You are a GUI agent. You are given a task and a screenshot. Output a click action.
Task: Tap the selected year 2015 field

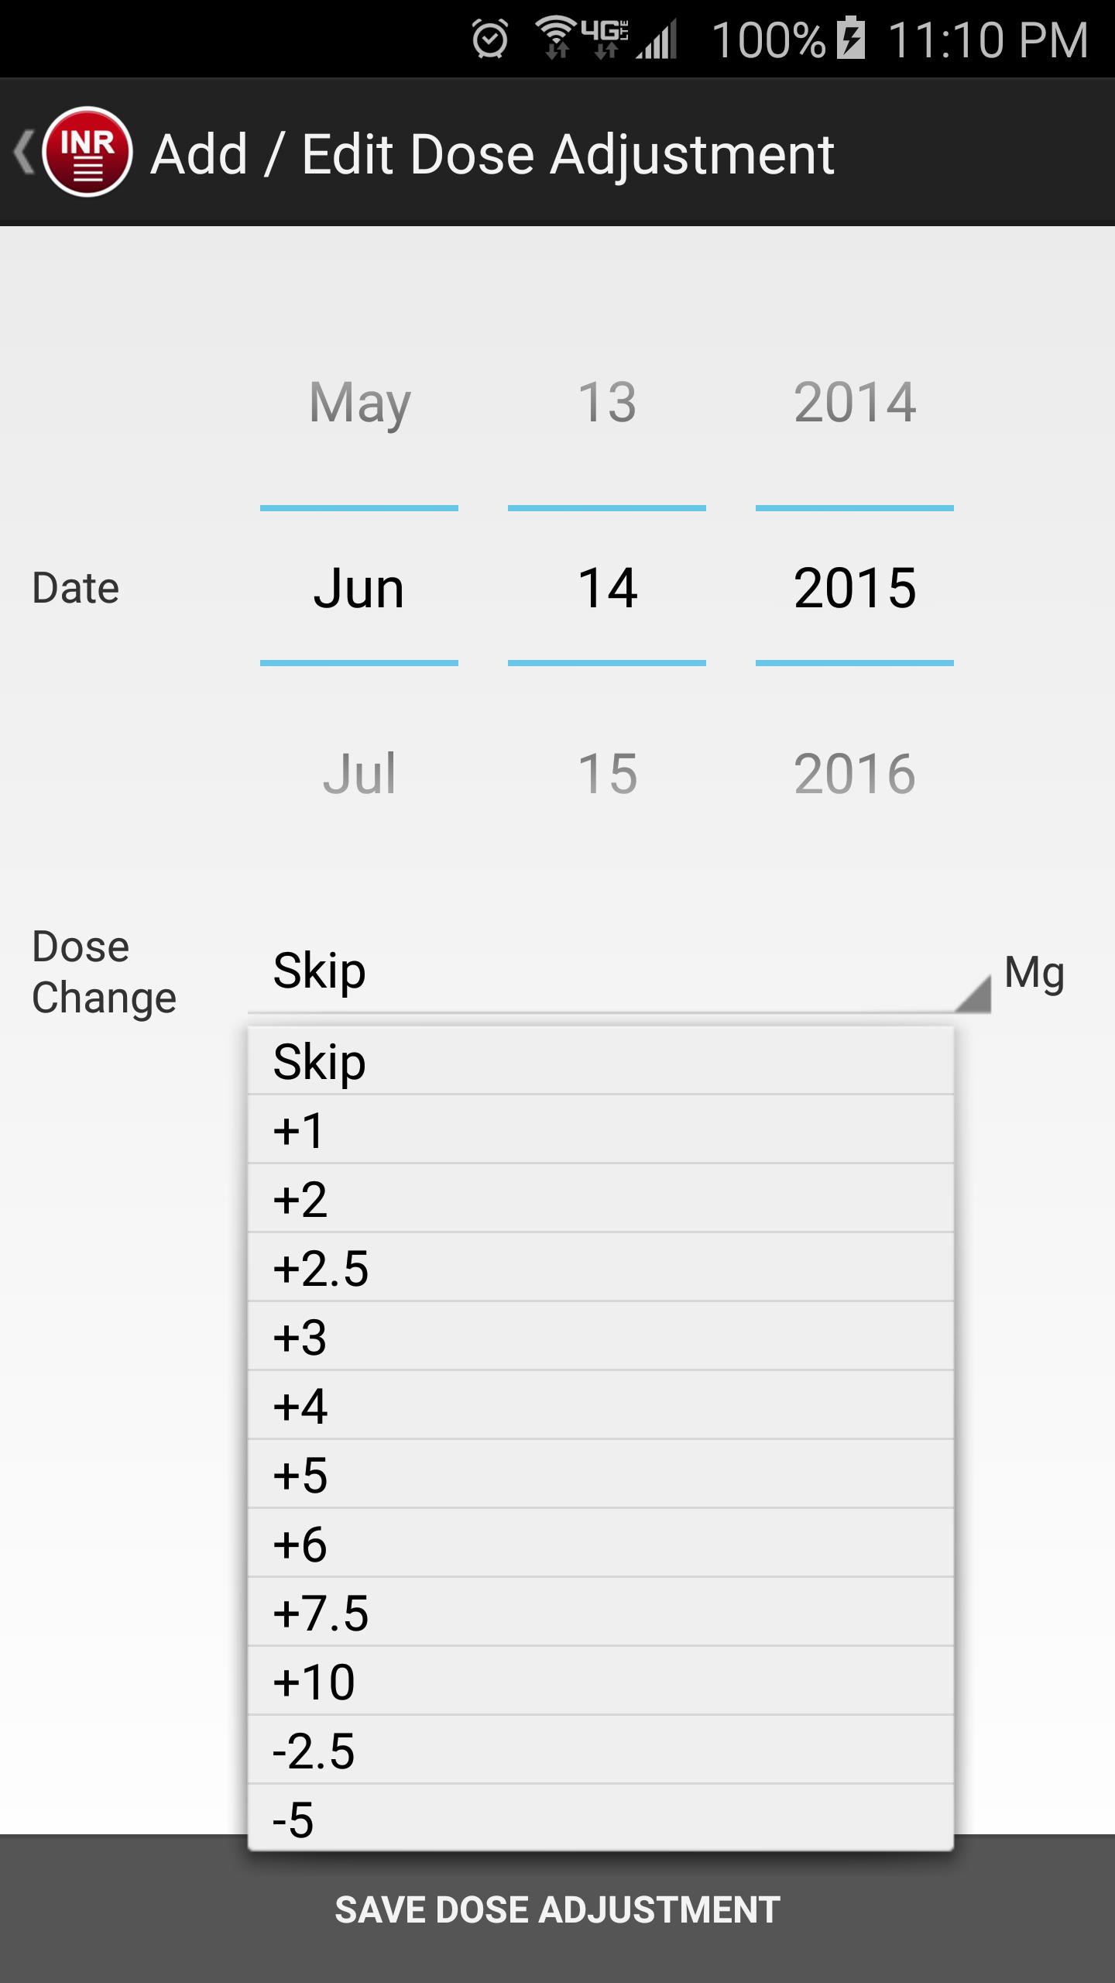pos(855,587)
